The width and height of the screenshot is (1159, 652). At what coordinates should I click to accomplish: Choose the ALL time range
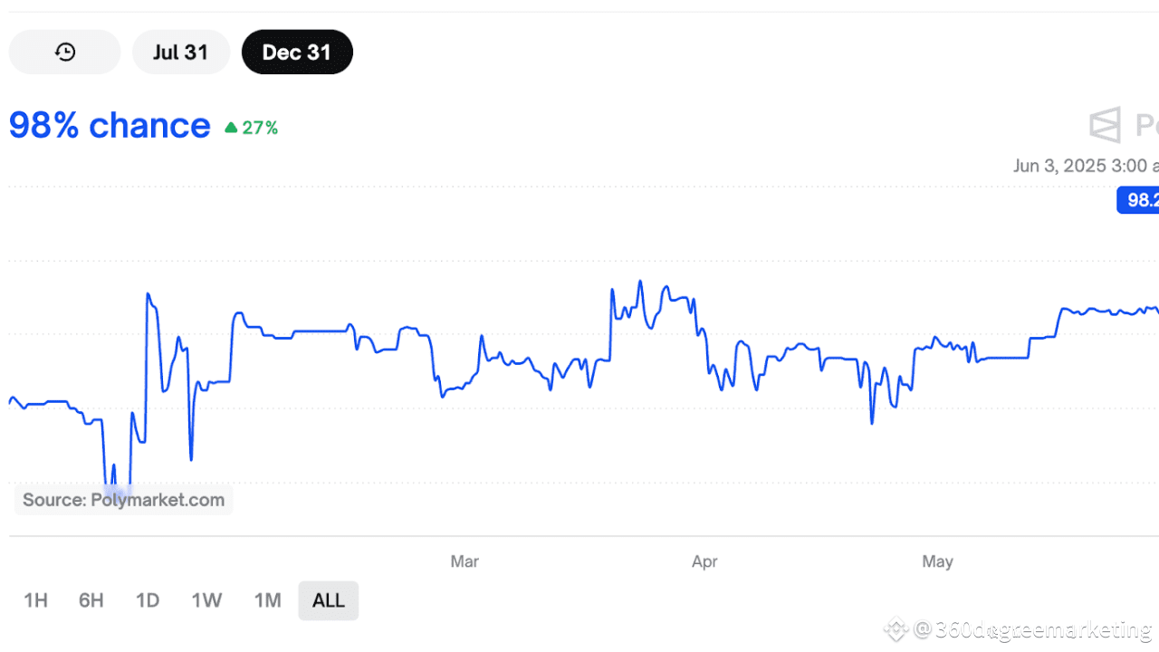pyautogui.click(x=328, y=600)
